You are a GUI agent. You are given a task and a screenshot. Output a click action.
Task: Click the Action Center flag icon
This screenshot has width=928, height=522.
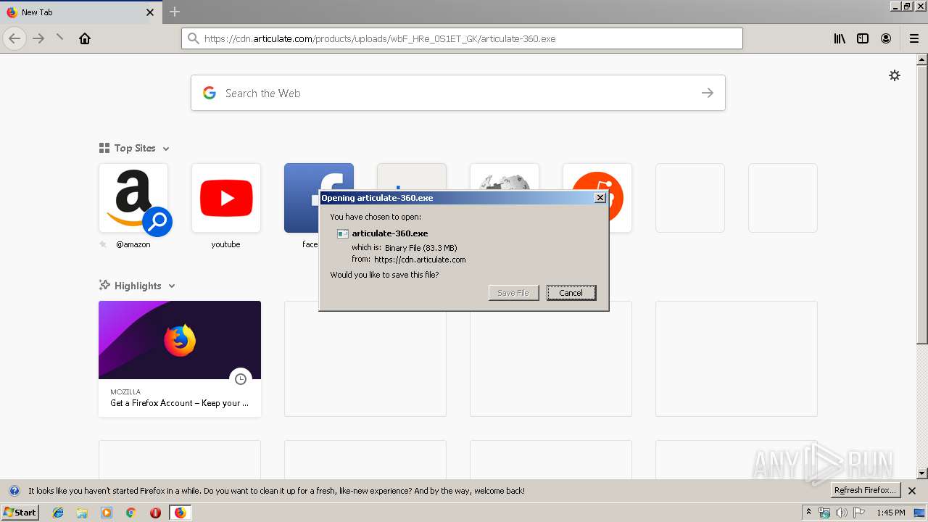(x=858, y=513)
